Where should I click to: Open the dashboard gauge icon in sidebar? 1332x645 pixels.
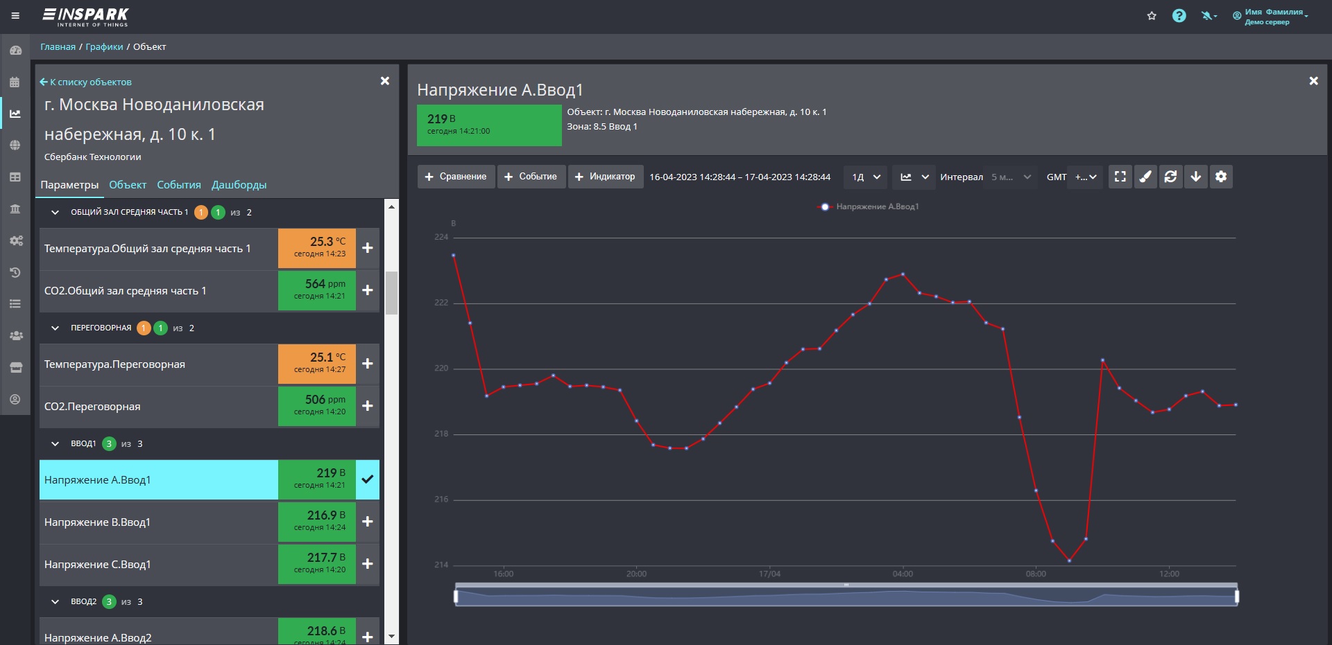pyautogui.click(x=15, y=51)
